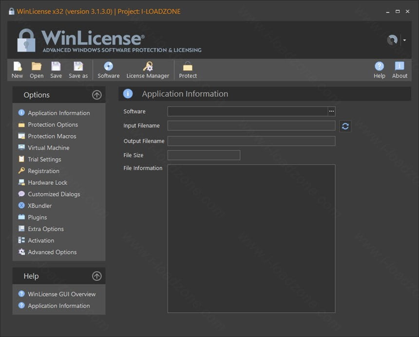Open the XBundler section label
This screenshot has width=419, height=337.
point(40,206)
